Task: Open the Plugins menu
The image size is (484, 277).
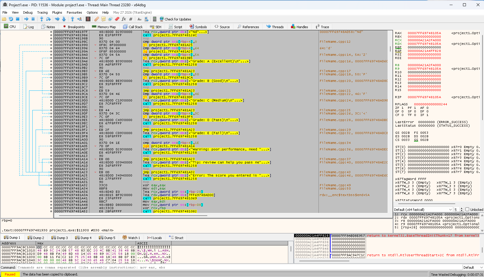Action: click(57, 12)
